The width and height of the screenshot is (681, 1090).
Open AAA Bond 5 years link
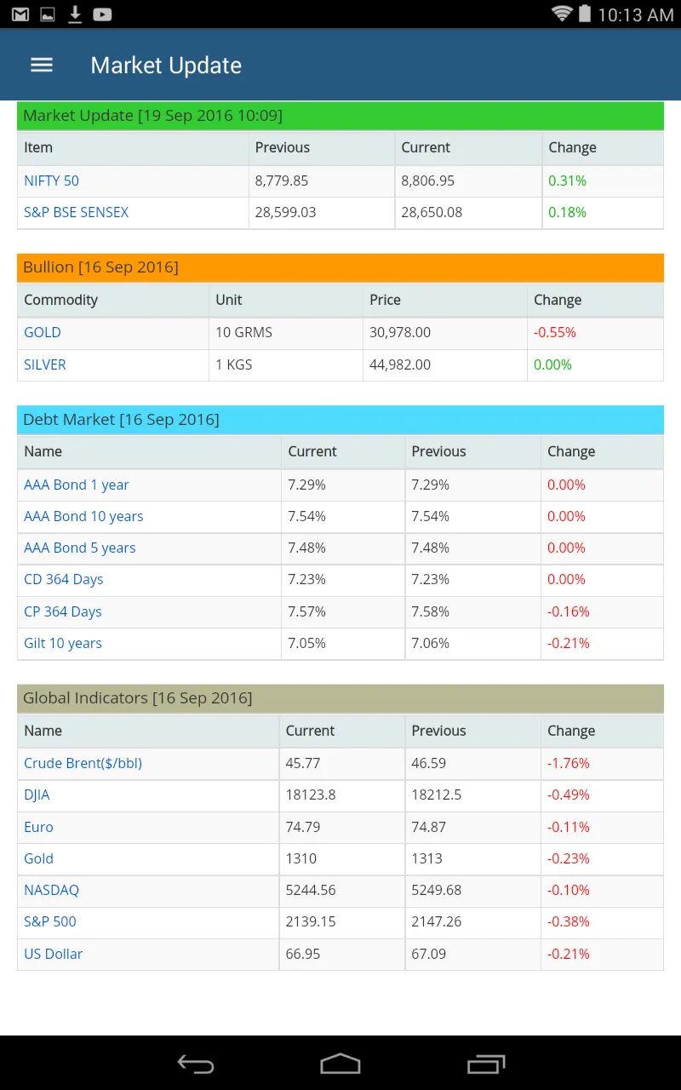[80, 548]
